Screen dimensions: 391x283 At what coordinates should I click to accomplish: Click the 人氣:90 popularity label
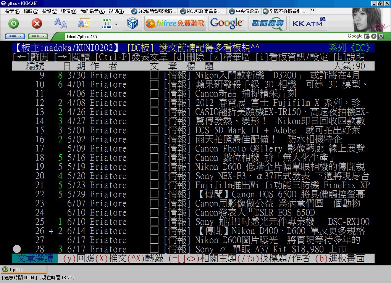point(349,66)
